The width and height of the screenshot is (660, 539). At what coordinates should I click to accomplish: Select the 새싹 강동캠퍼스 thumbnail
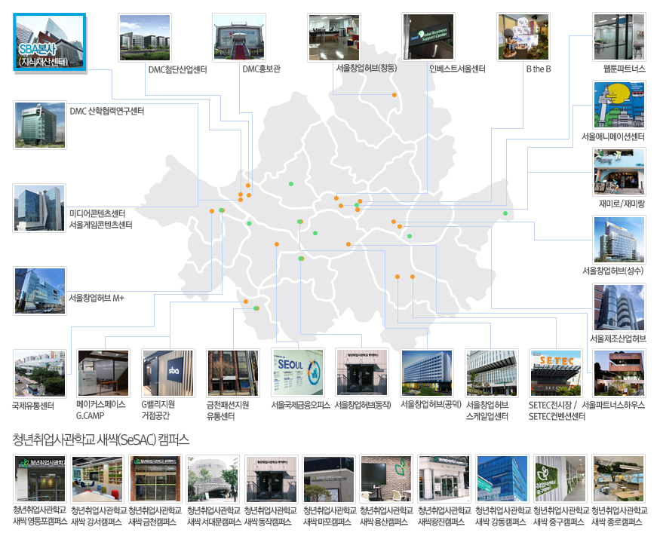coord(502,479)
